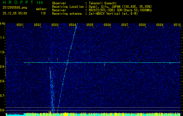Click the 0501 time marker

tap(20, 25)
